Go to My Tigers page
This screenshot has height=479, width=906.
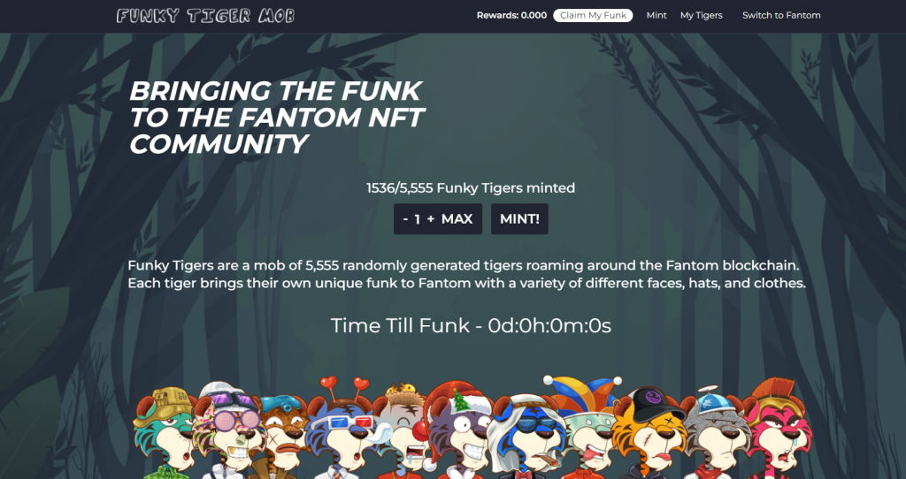pos(701,16)
